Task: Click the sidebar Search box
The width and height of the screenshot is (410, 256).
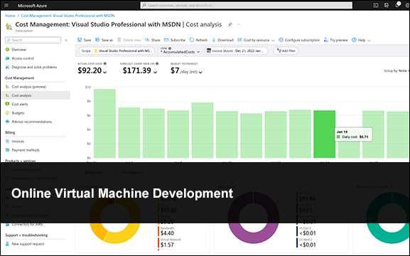Action: [x=33, y=40]
